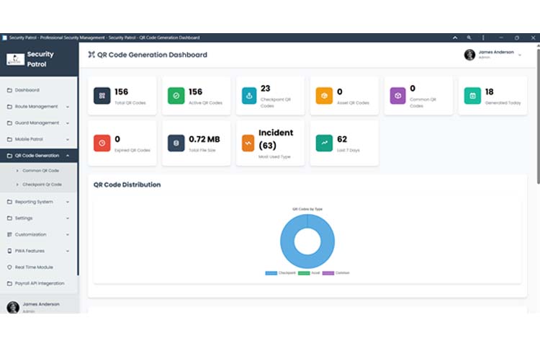Open the James Anderson user dropdown

[494, 55]
